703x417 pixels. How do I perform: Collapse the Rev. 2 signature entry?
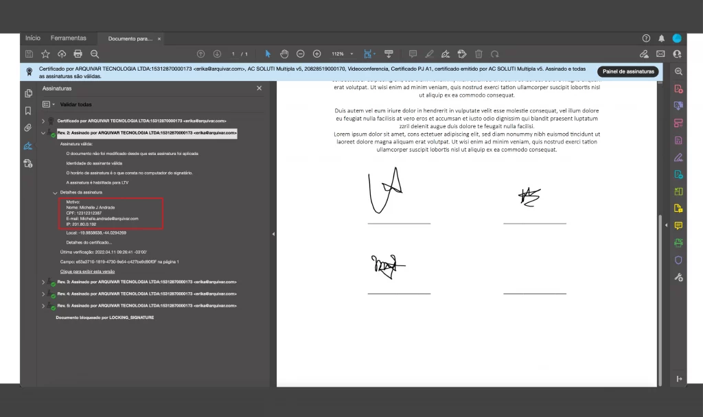pos(43,132)
